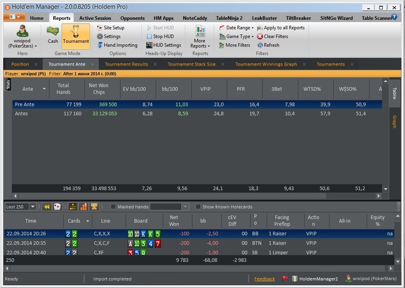Select the Cash game mode icon
Image resolution: width=405 pixels, height=288 pixels.
(53, 35)
